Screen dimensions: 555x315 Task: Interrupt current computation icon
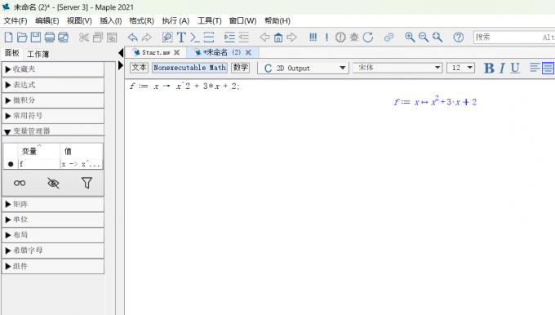(x=340, y=38)
